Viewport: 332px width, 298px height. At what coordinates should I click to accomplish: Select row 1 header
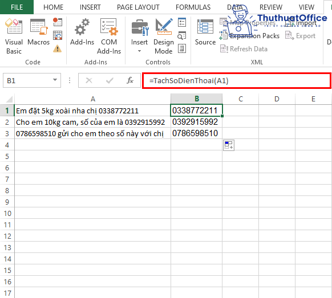pyautogui.click(x=7, y=111)
